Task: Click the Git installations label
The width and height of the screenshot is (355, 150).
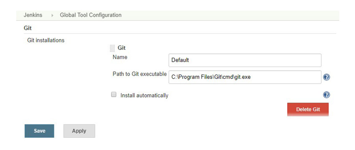Action: point(46,40)
